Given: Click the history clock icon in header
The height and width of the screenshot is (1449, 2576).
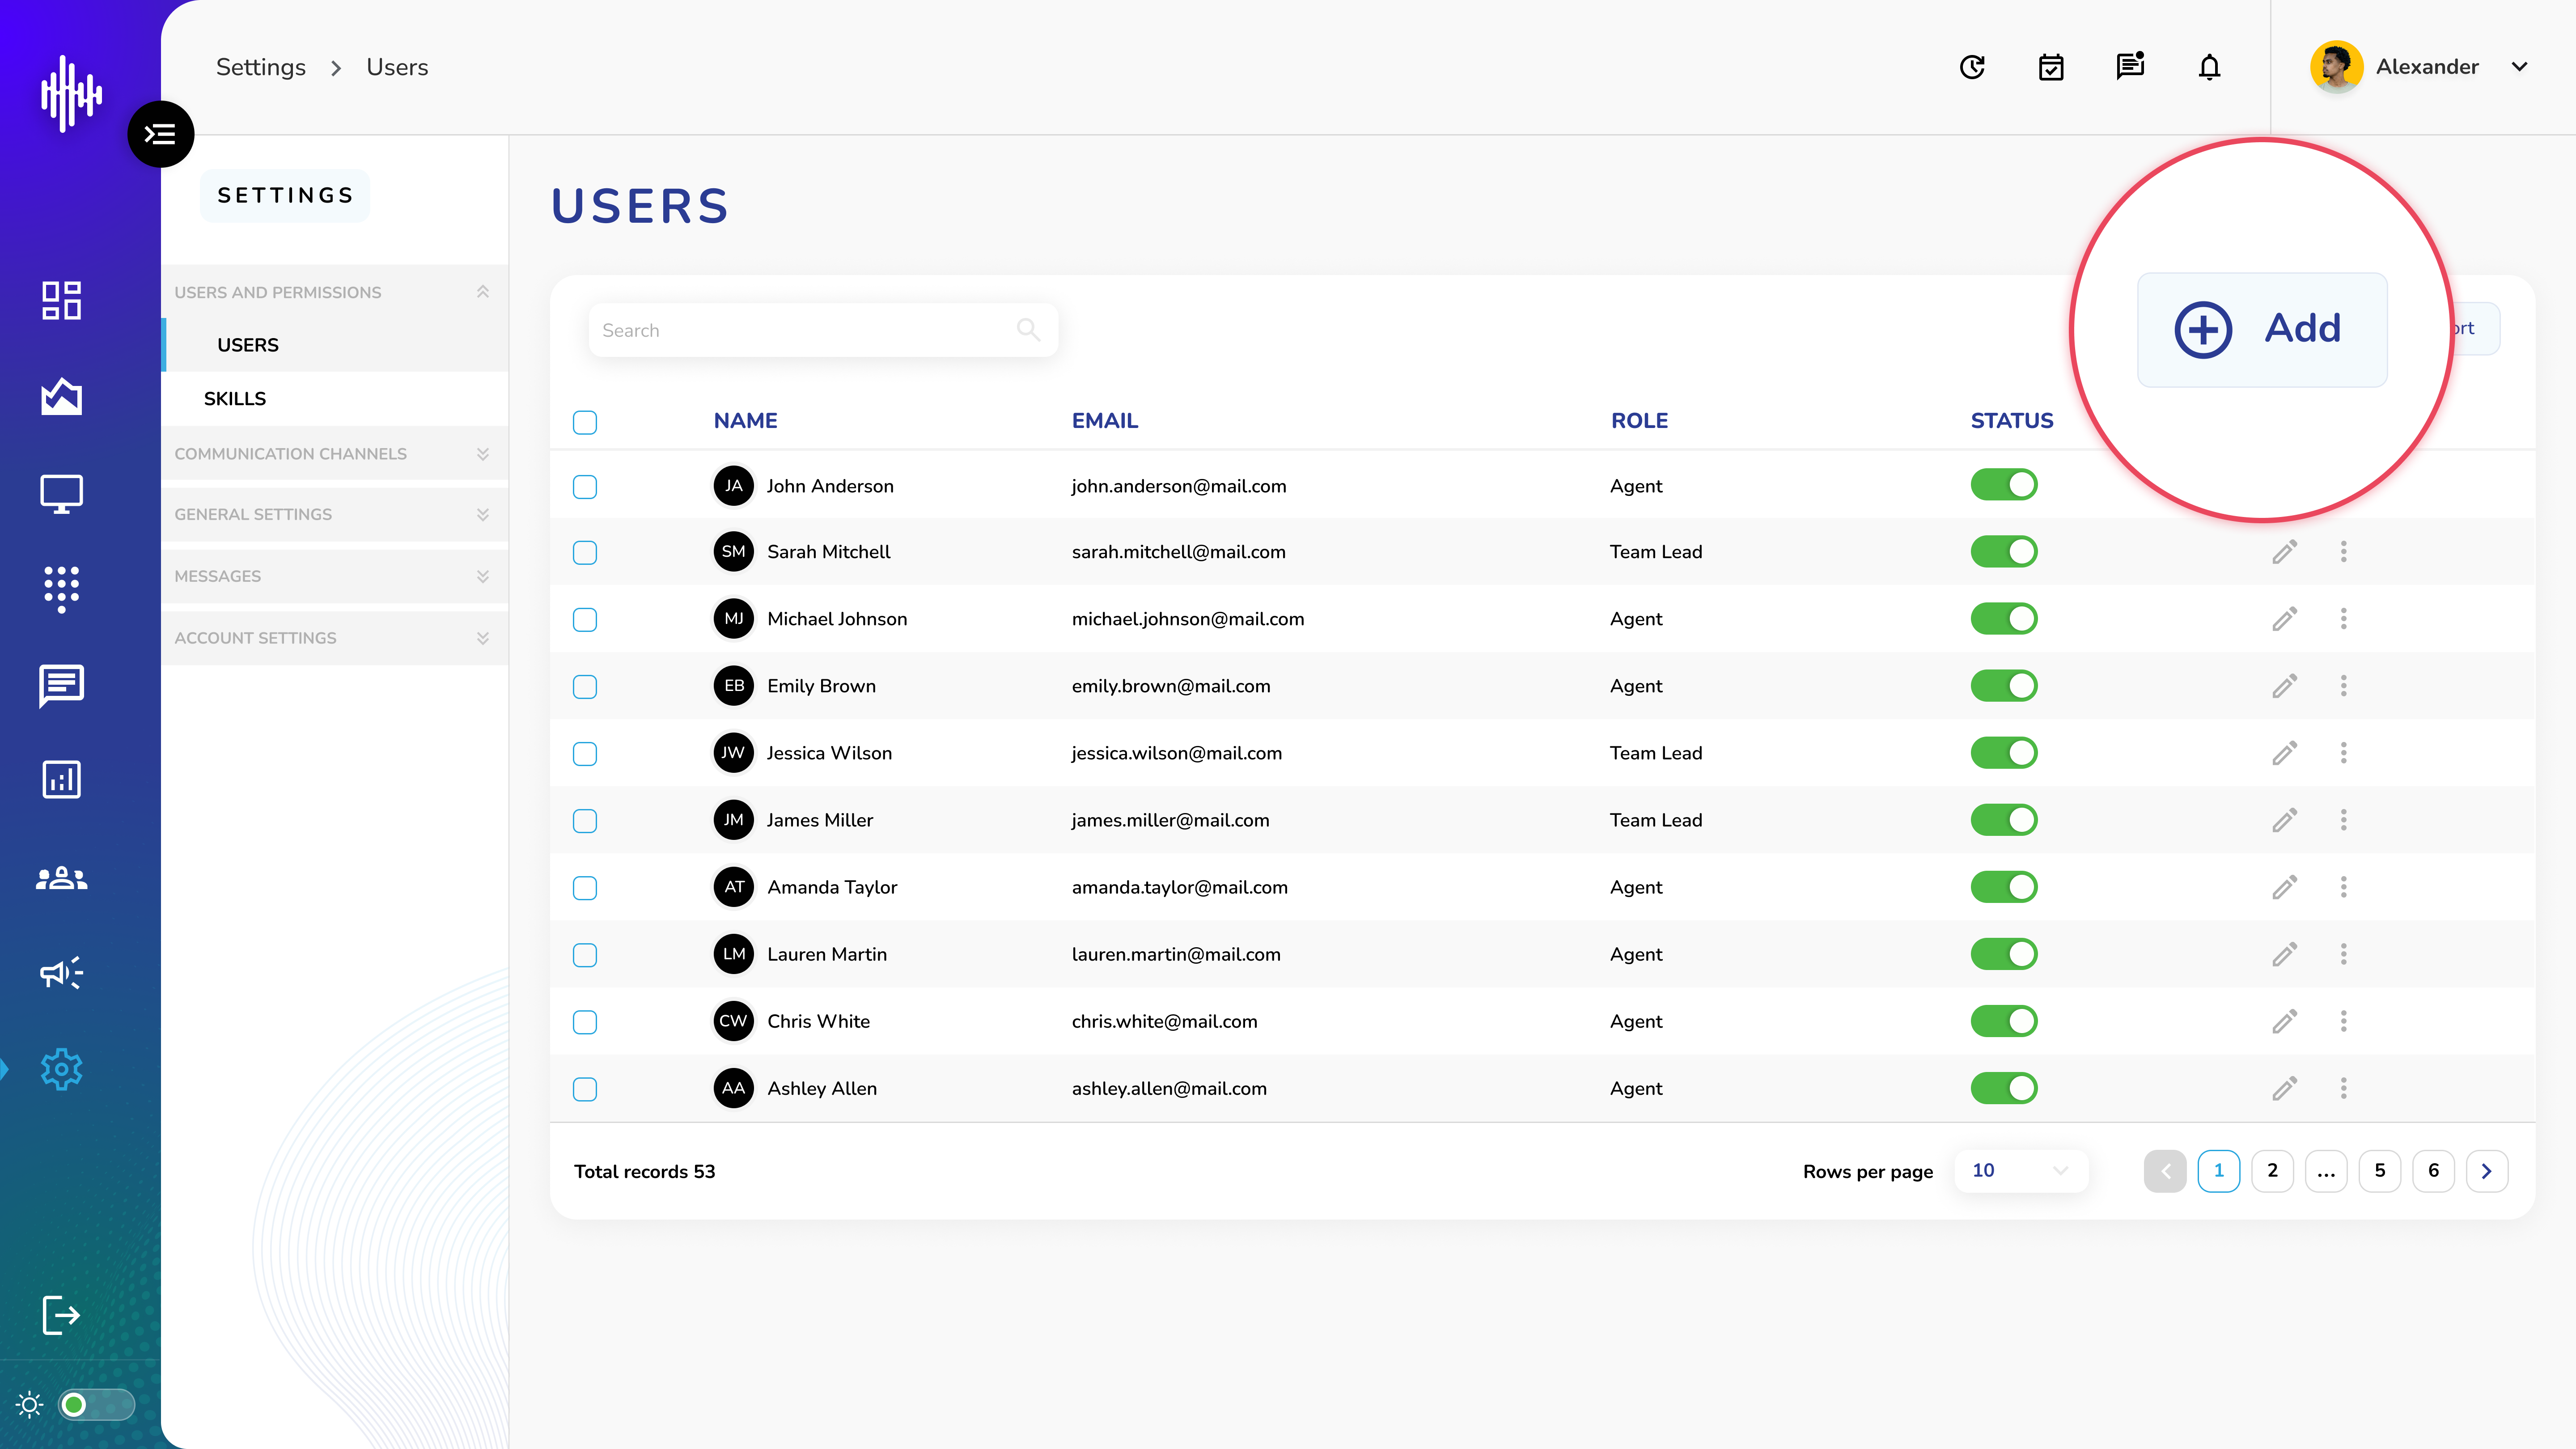Looking at the screenshot, I should coord(1972,67).
